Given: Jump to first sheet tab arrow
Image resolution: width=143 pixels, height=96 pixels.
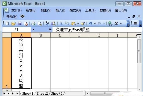Looking at the screenshot, I should click(x=4, y=93).
